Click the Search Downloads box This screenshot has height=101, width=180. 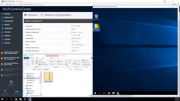tap(82, 69)
